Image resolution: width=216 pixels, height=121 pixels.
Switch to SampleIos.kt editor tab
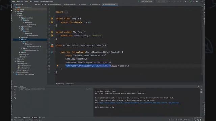(95, 4)
